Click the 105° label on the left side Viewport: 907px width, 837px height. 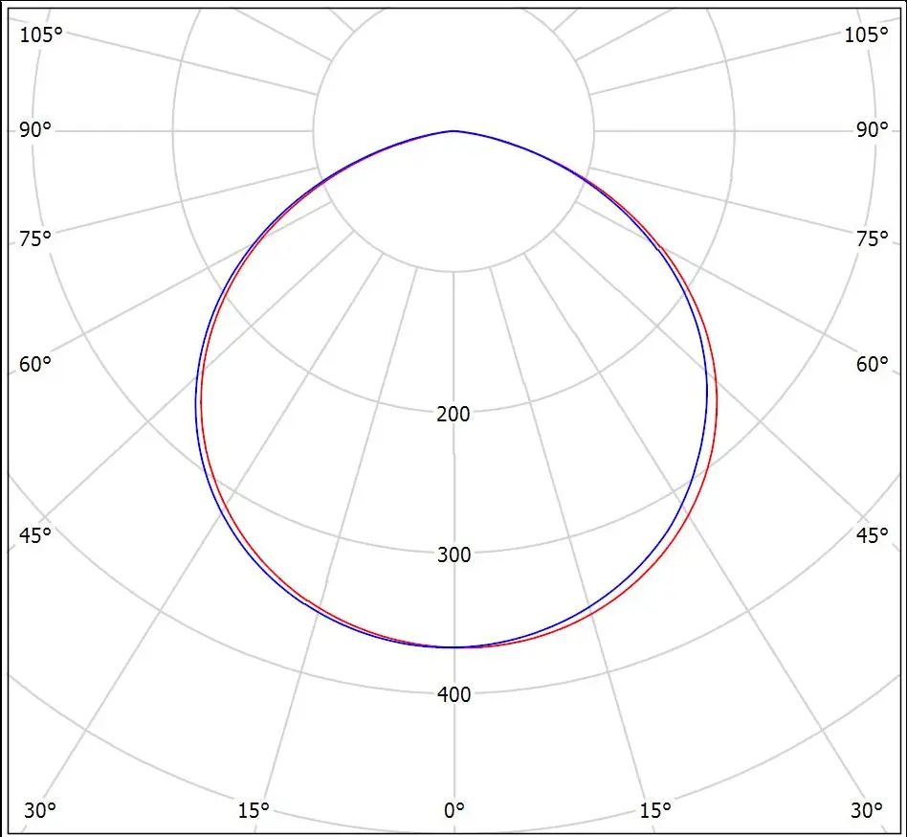41,34
